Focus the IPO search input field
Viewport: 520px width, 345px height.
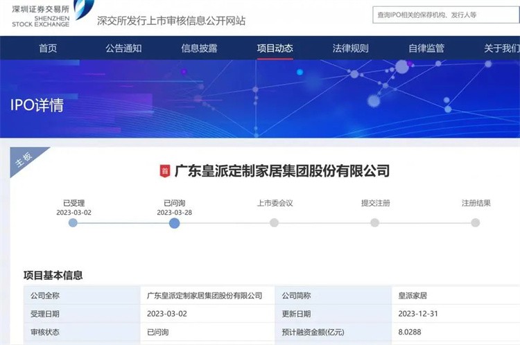click(x=446, y=15)
